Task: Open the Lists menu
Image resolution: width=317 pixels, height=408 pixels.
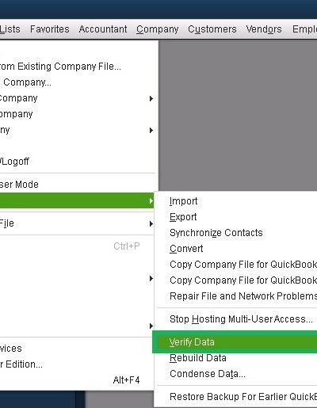Action: [x=10, y=29]
